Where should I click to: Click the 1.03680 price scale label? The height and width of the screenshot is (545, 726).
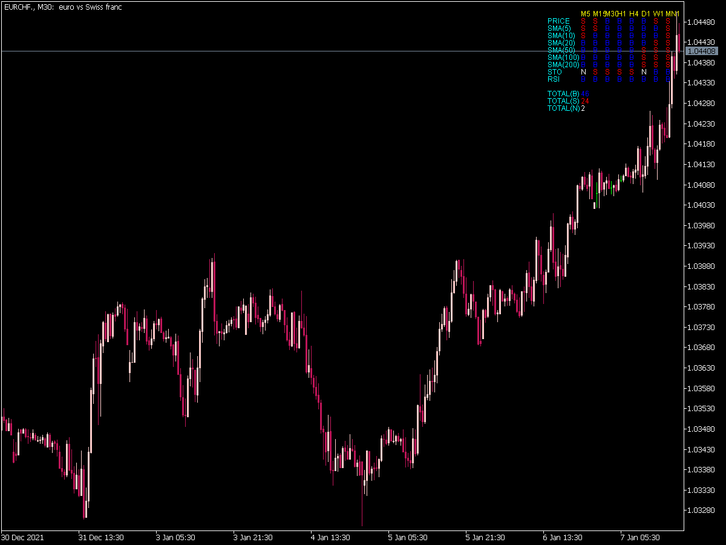pos(700,348)
